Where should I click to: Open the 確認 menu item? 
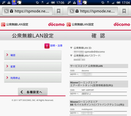point(33,55)
